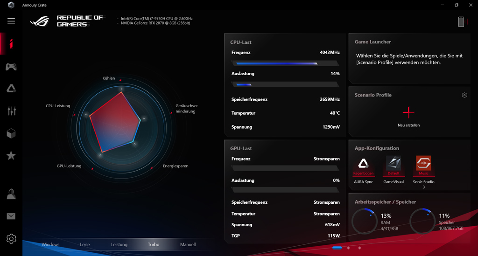
Task: Open the star icon in sidebar
Action: point(11,156)
